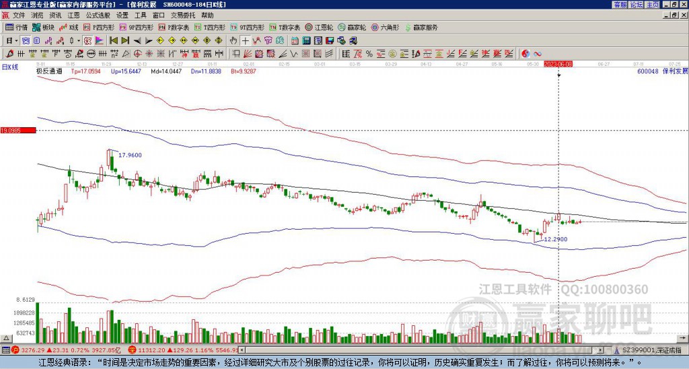Click the up-triangle button beside volume panel
Image resolution: width=689 pixels, height=369 pixels.
click(x=5, y=339)
